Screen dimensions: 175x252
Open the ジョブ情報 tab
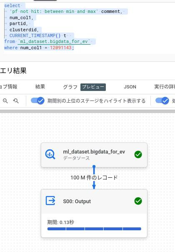coord(8,87)
